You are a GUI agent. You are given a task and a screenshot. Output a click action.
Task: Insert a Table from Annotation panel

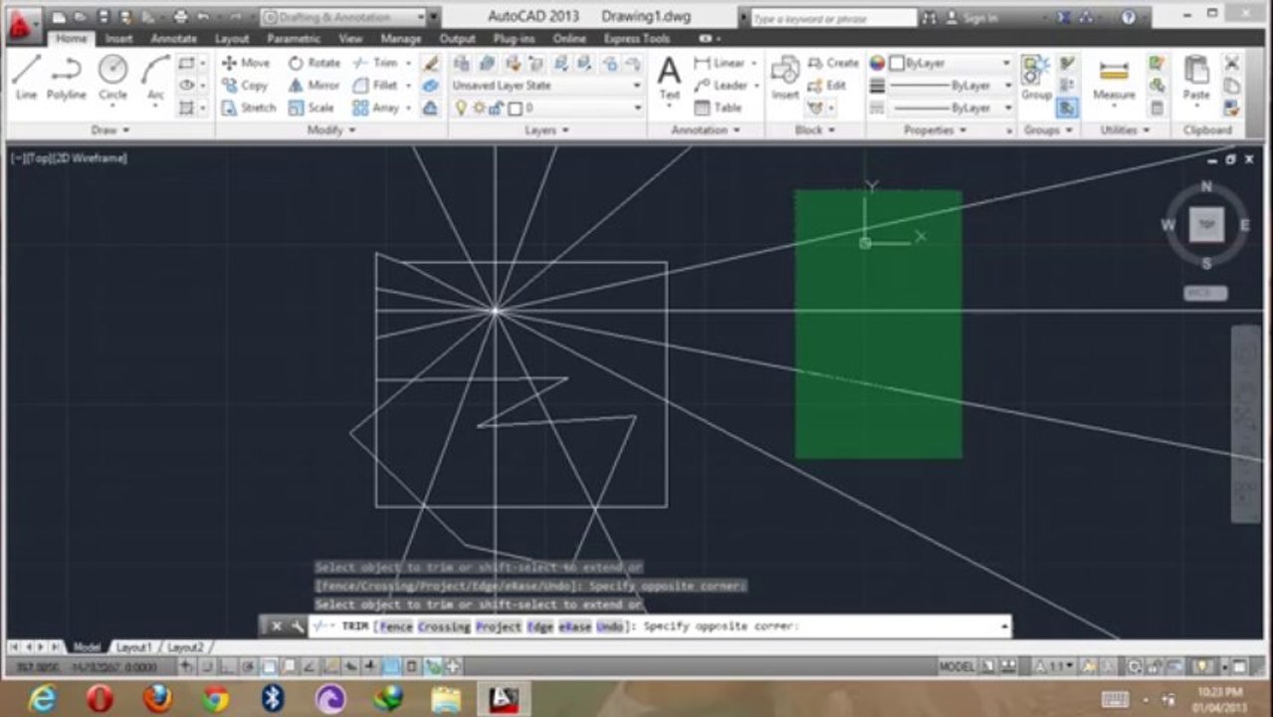click(x=718, y=108)
